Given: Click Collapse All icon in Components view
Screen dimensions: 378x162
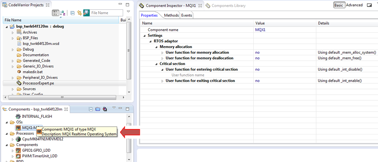Looking at the screenshot, I should click(91, 109).
